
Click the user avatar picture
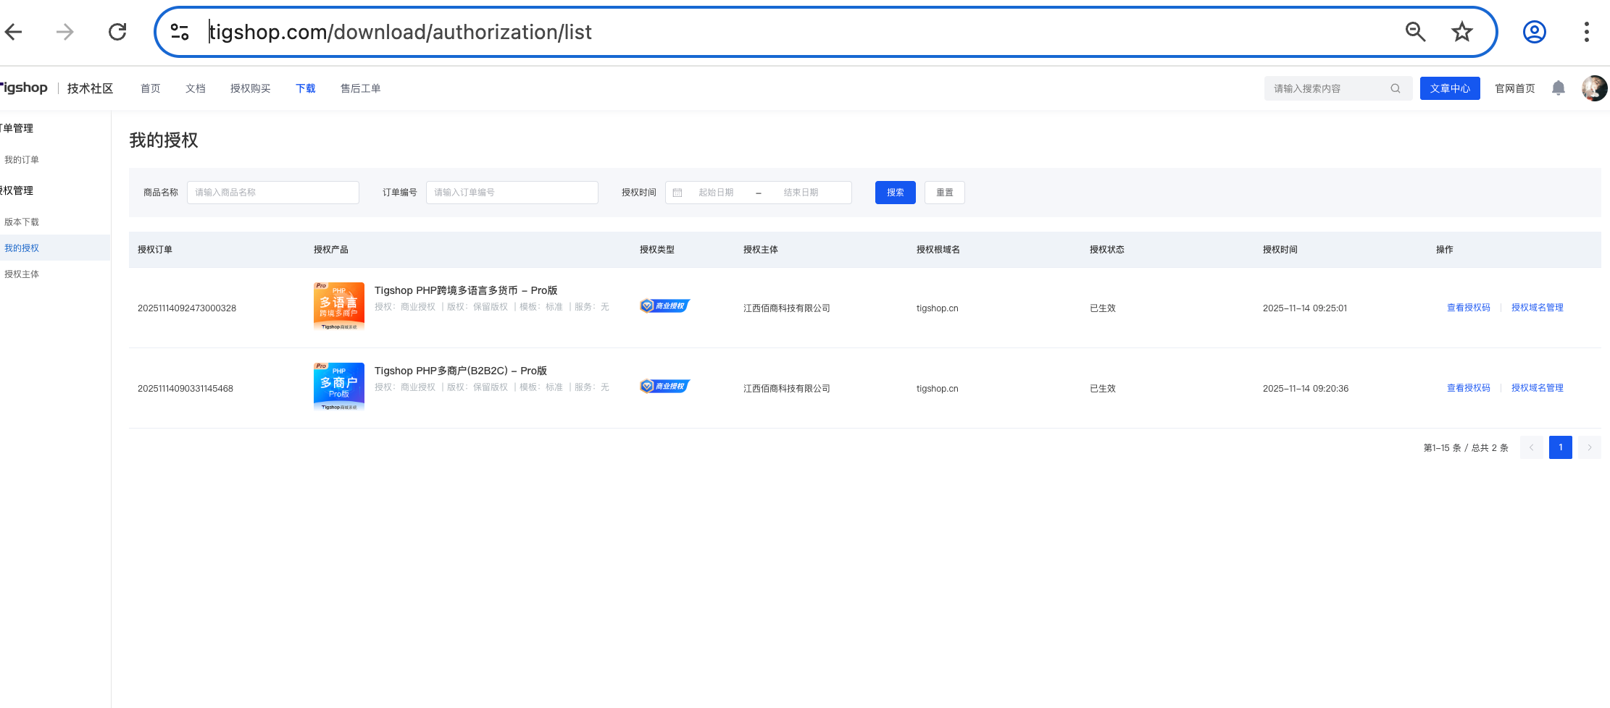click(1593, 88)
